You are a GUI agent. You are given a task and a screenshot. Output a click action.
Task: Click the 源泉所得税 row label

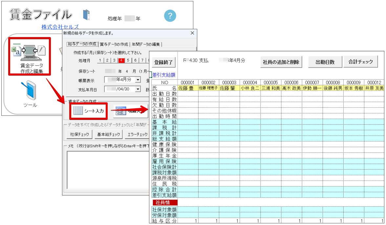point(164,178)
